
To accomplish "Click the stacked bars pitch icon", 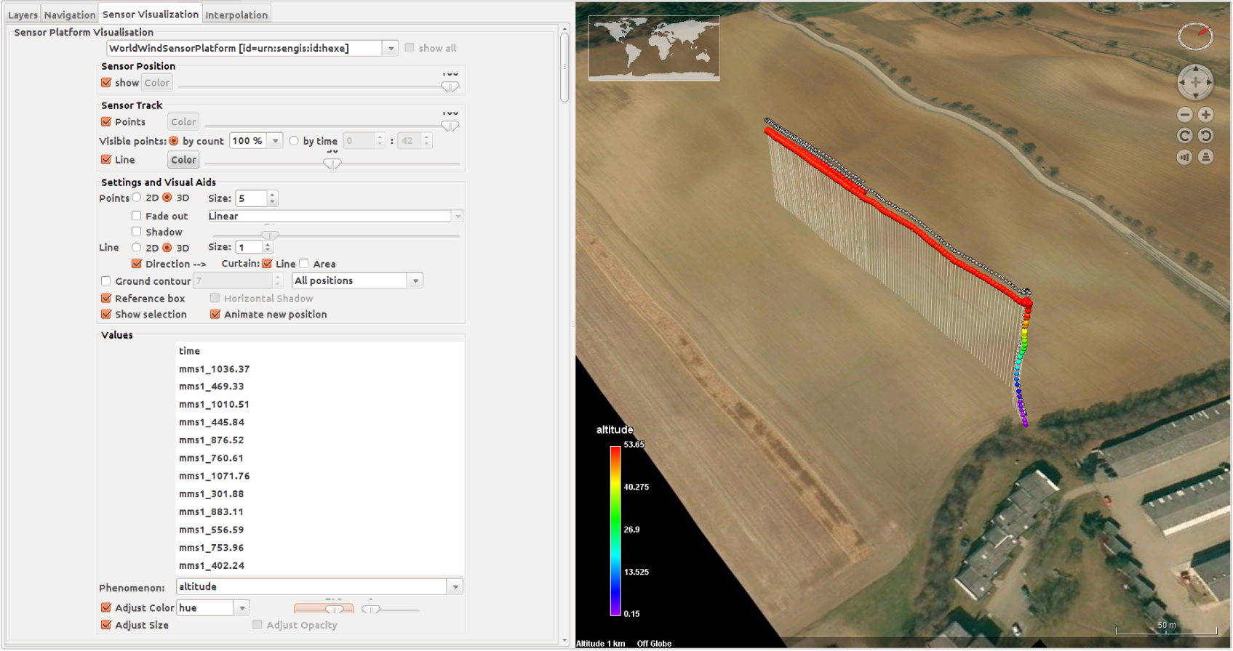I will [1205, 157].
